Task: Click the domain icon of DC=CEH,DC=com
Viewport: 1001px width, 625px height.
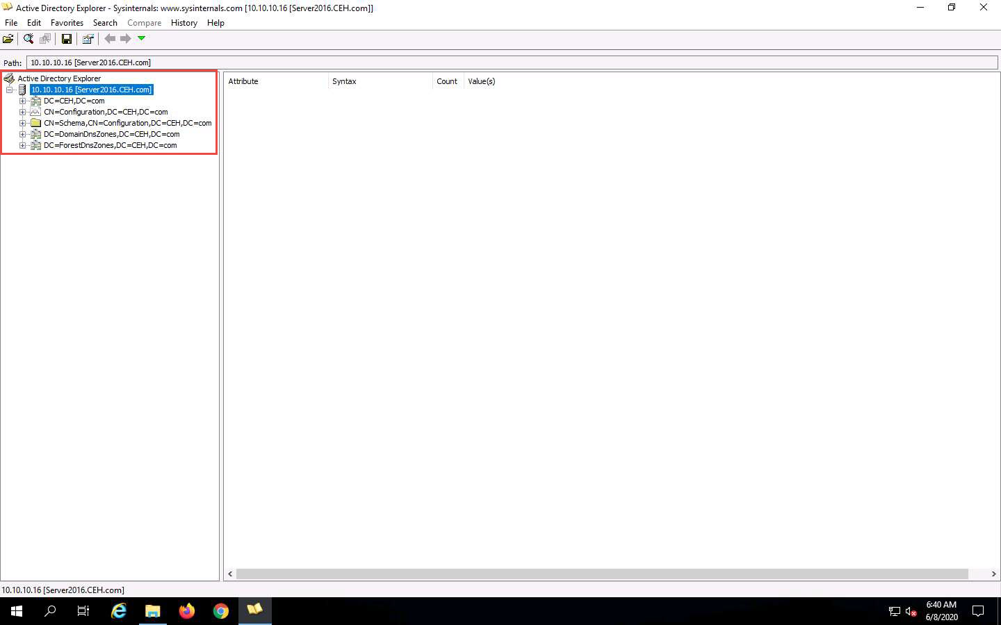Action: tap(35, 101)
